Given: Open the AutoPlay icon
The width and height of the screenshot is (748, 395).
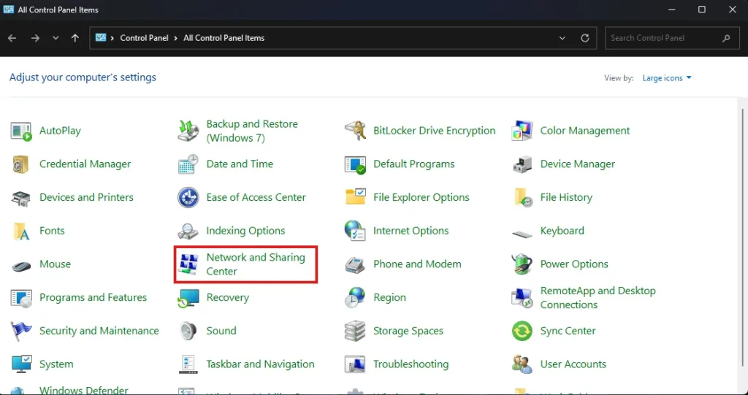Looking at the screenshot, I should [21, 131].
